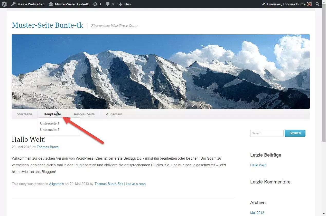Open the WordPress logo menu

(4, 4)
